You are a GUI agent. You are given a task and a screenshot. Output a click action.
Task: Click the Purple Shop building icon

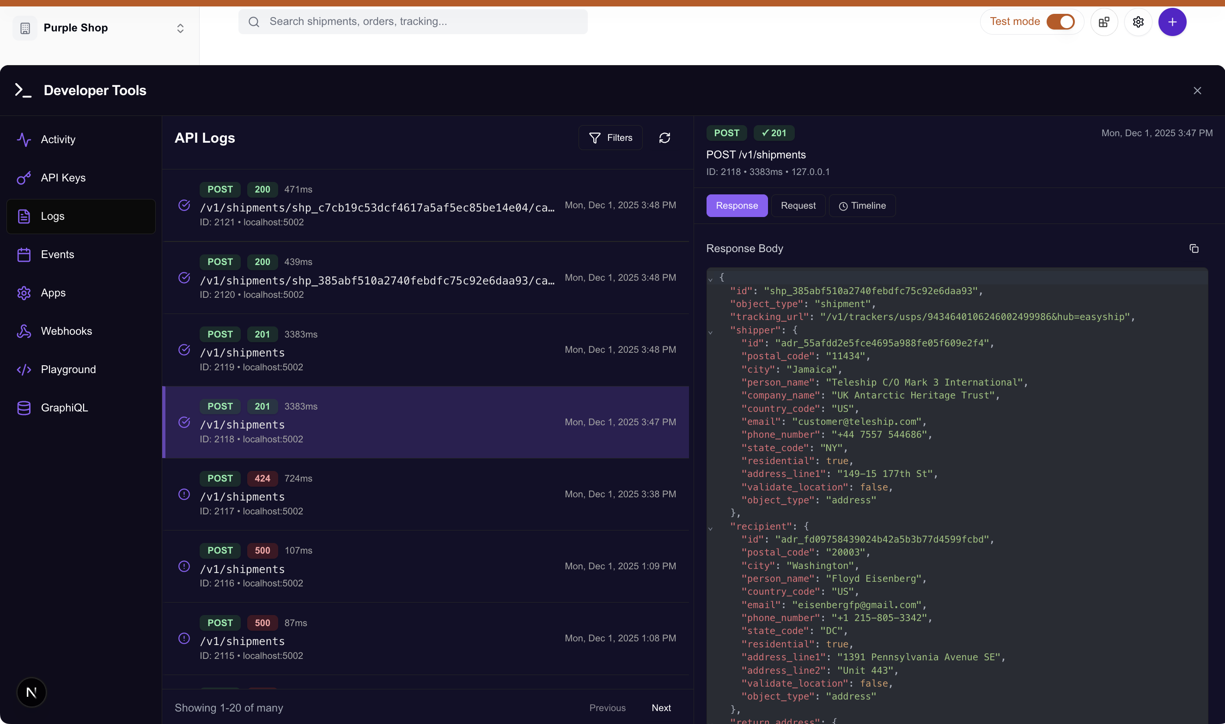click(25, 28)
